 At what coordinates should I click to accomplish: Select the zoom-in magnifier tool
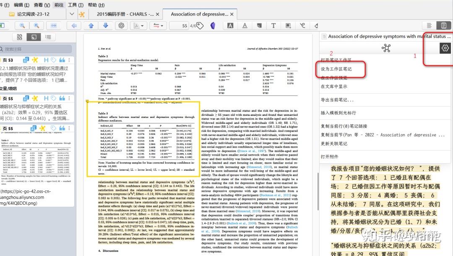tap(37, 25)
